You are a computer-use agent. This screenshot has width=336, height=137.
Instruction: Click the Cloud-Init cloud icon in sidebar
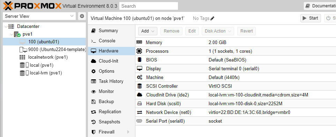(x=94, y=61)
